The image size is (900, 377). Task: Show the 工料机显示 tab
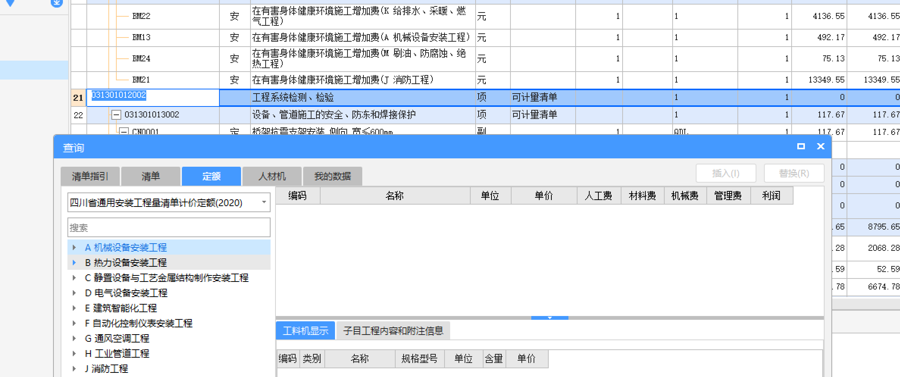(x=305, y=331)
